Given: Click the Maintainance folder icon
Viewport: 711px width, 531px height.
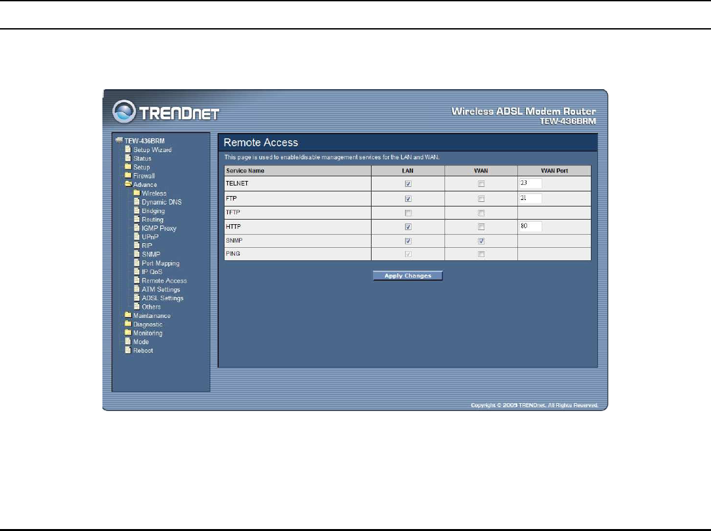Looking at the screenshot, I should [x=128, y=315].
